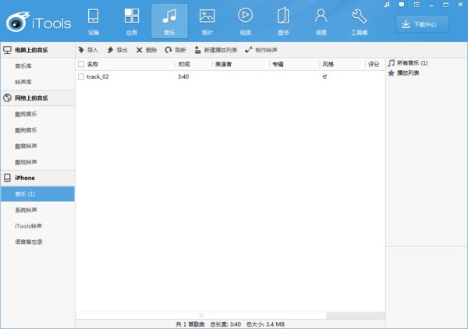Viewport: 468px width, 329px height.
Task: Select the track_02 song name
Action: pyautogui.click(x=97, y=76)
